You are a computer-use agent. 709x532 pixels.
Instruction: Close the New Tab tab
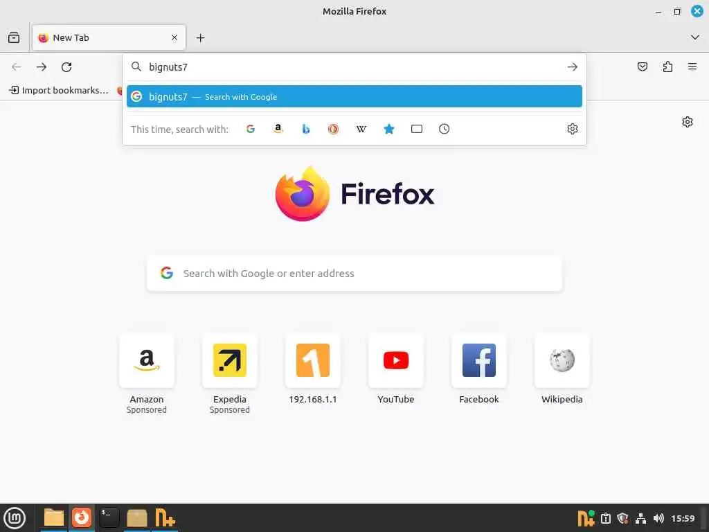(174, 37)
